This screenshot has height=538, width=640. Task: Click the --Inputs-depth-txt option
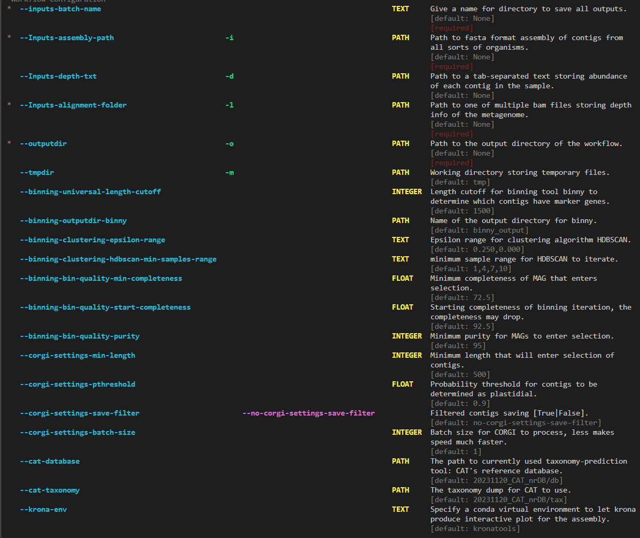pos(58,76)
